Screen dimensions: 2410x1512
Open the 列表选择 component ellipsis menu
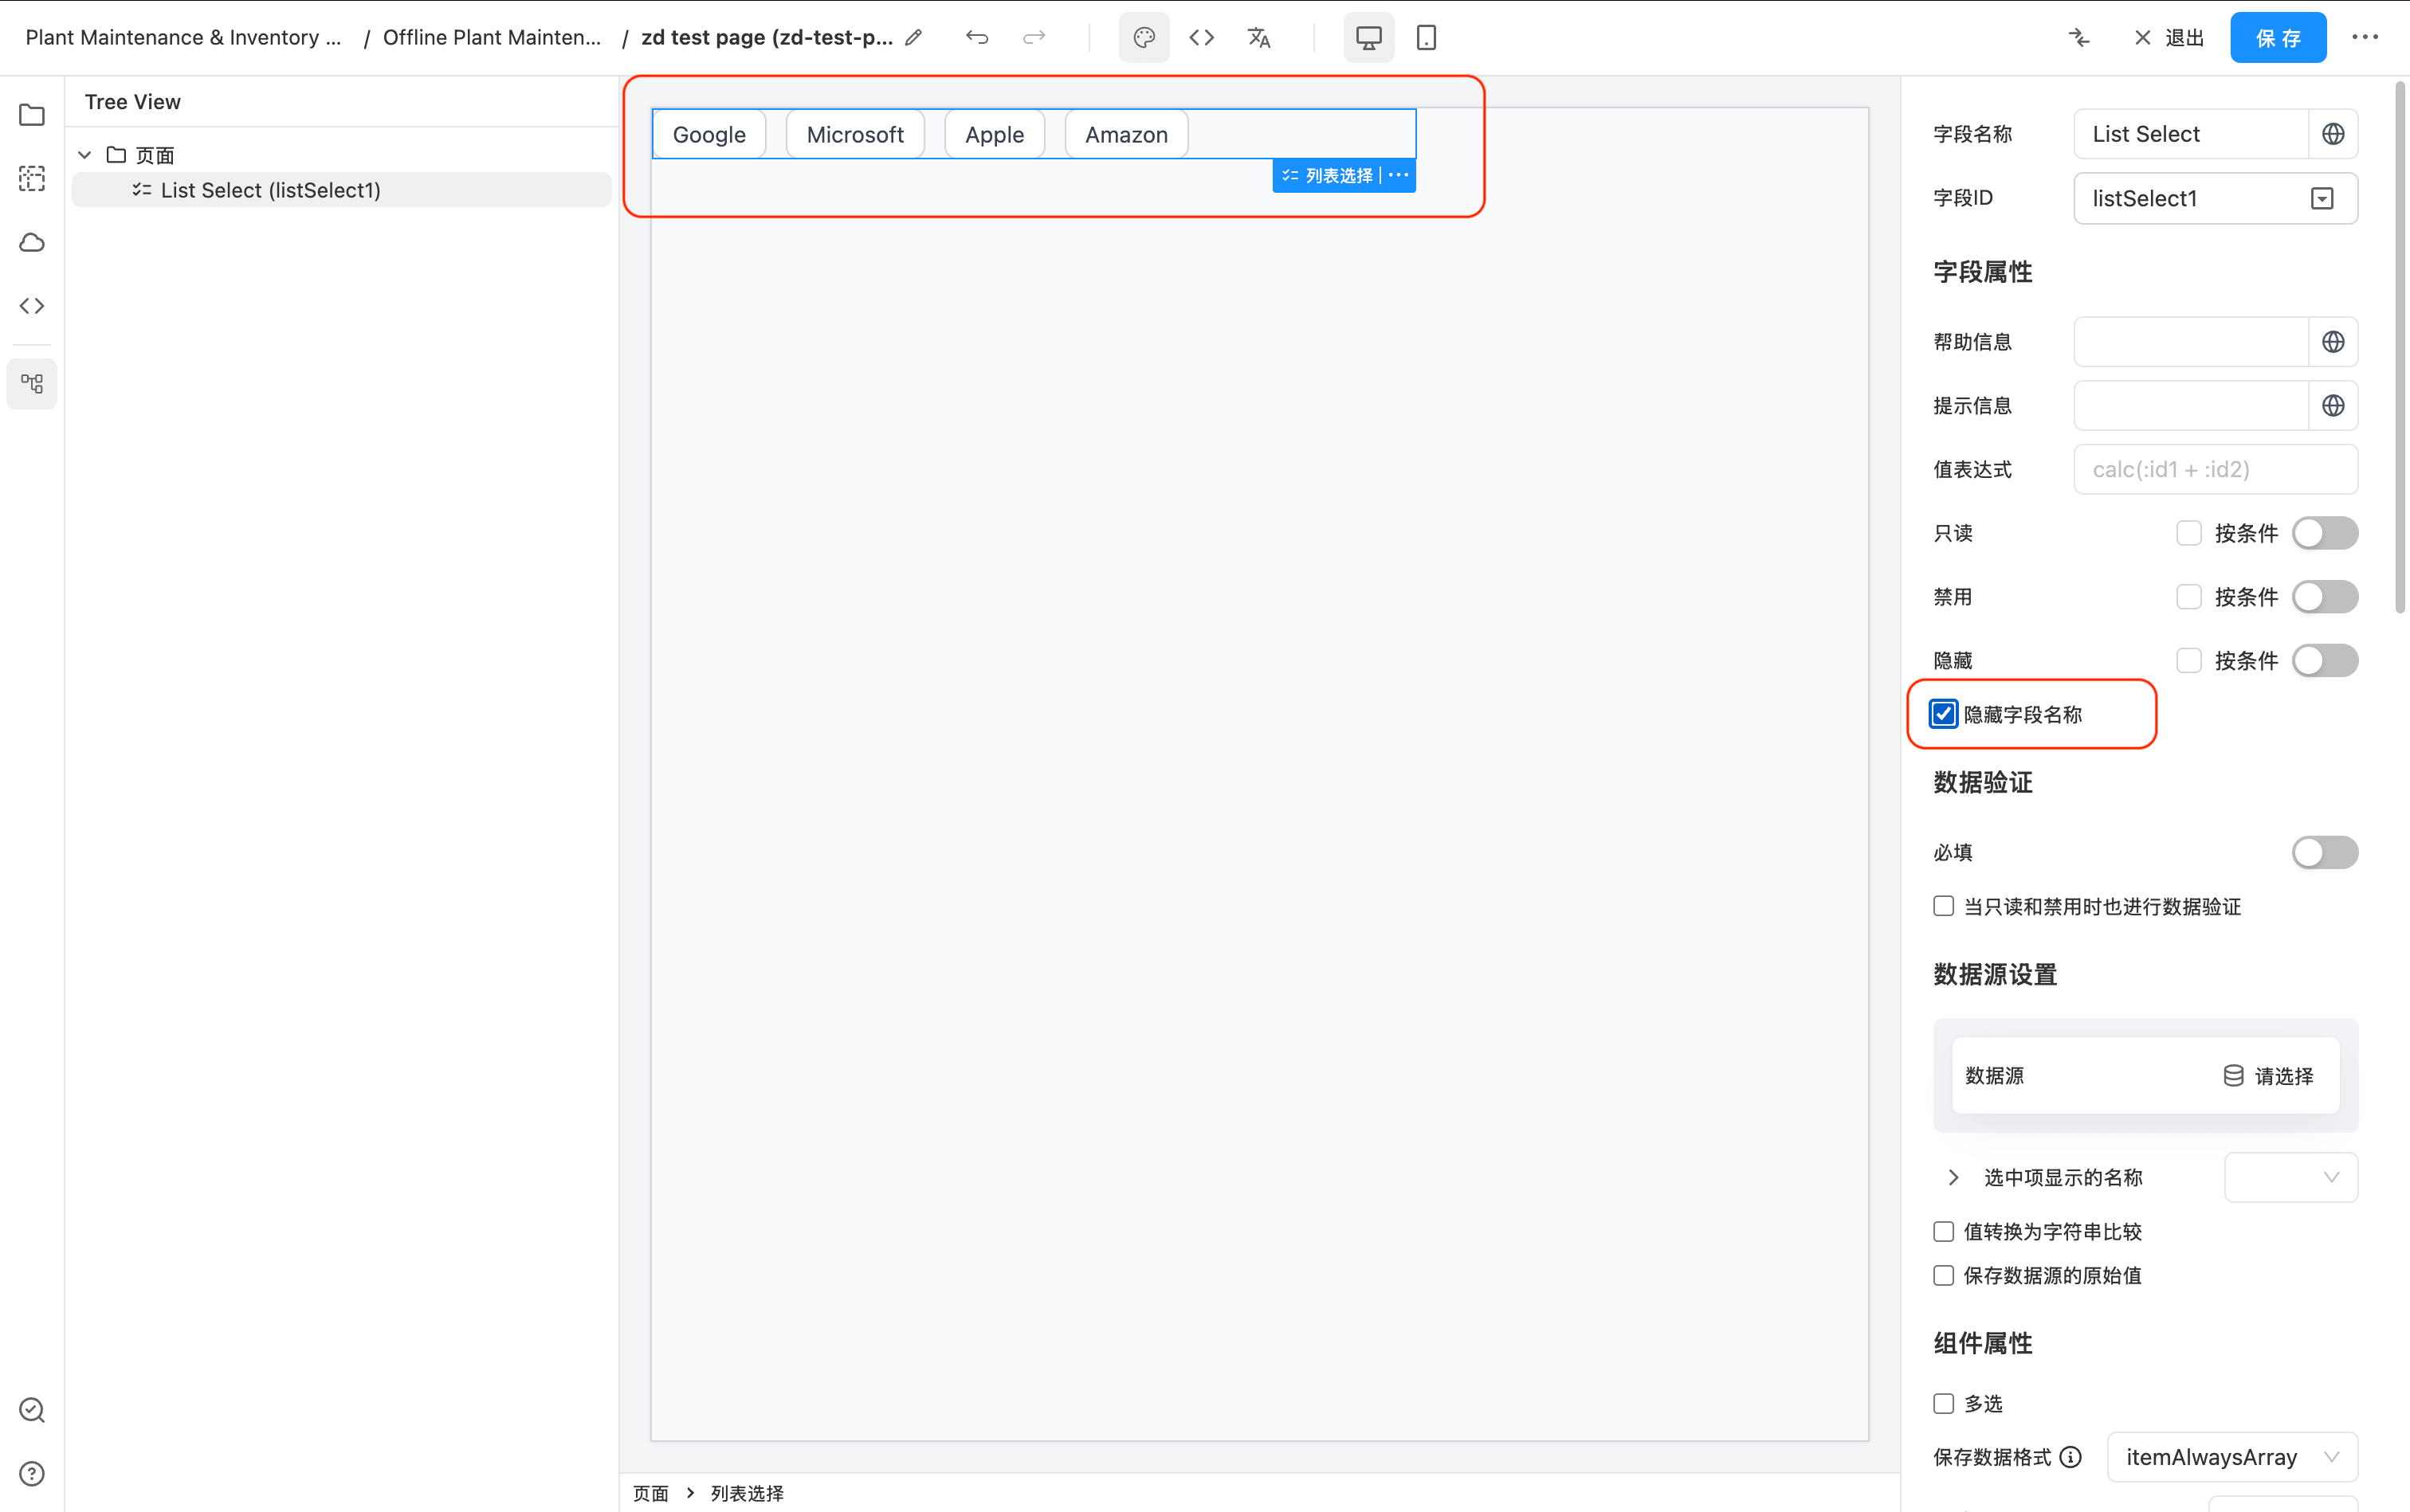pos(1399,175)
